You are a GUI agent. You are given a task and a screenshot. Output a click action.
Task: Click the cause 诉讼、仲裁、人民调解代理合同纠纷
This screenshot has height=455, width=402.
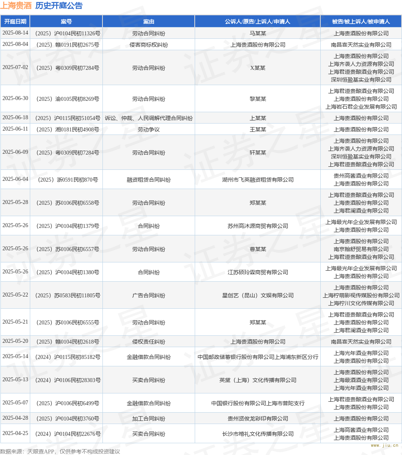pyautogui.click(x=149, y=118)
